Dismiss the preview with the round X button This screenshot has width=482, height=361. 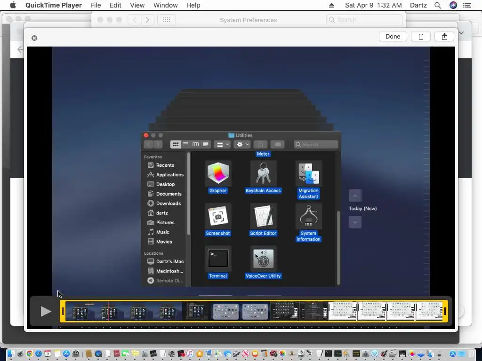[34, 38]
